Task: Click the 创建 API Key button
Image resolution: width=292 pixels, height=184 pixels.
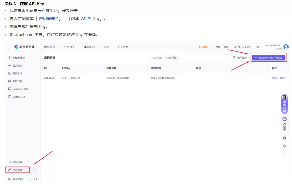Action: pyautogui.click(x=268, y=57)
